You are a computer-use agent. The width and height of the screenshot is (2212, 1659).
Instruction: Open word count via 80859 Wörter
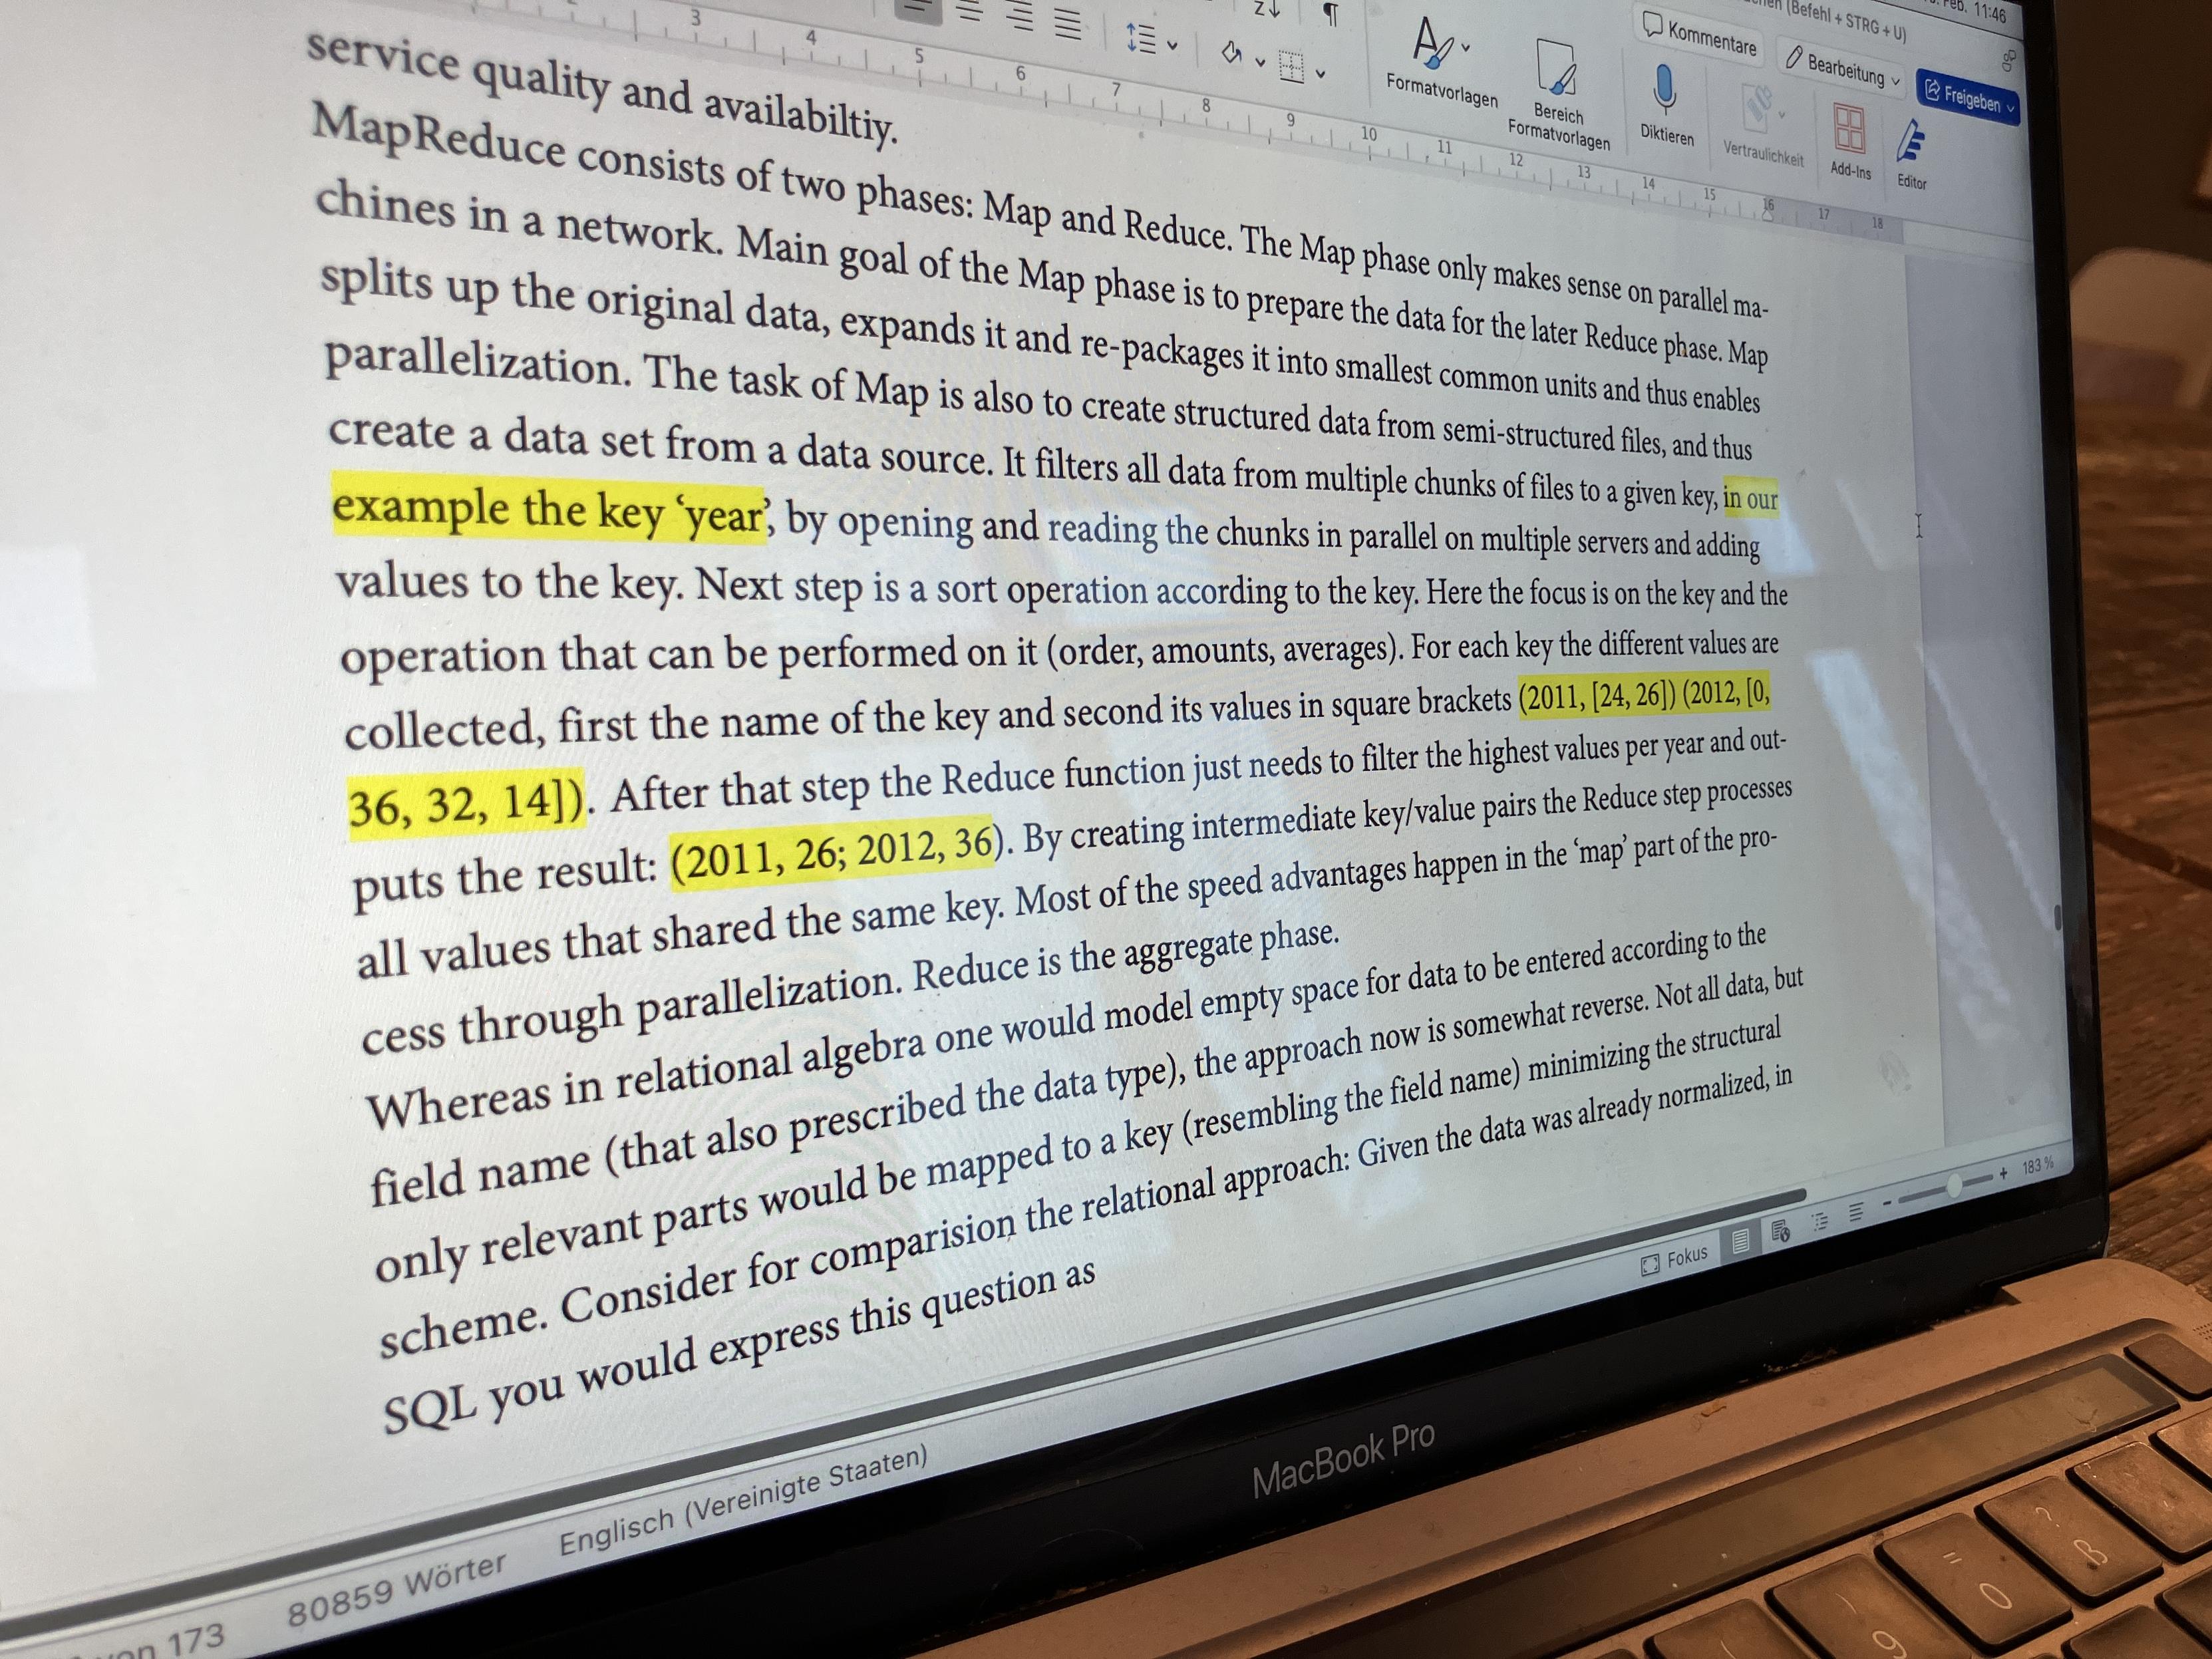point(396,1589)
